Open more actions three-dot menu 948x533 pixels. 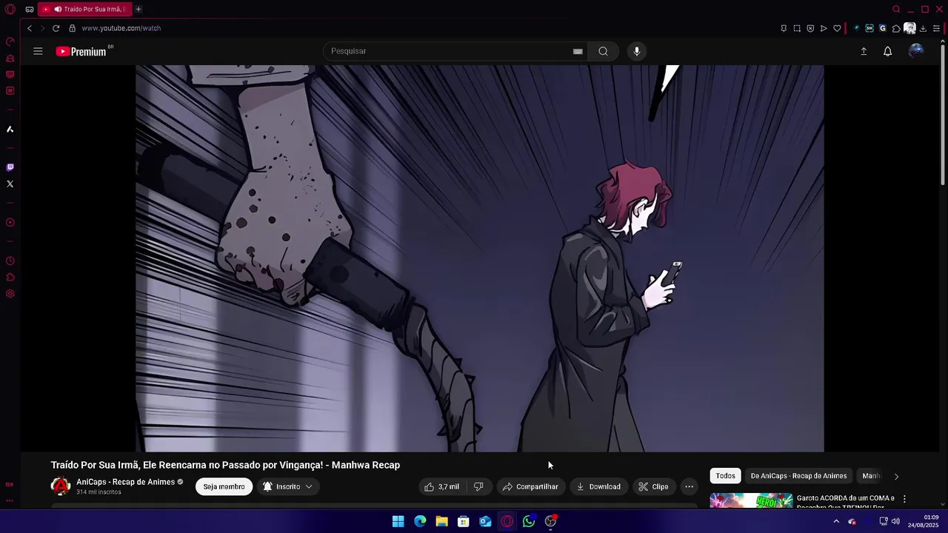click(x=689, y=486)
